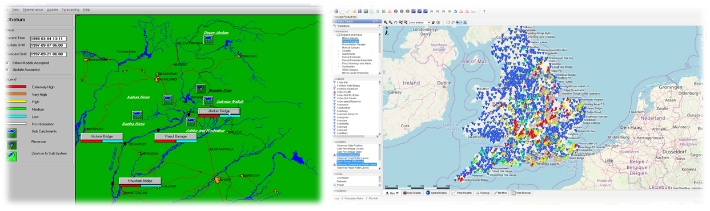The image size is (710, 211).
Task: Select Observed Gate Position parameter
Action: [x=350, y=146]
